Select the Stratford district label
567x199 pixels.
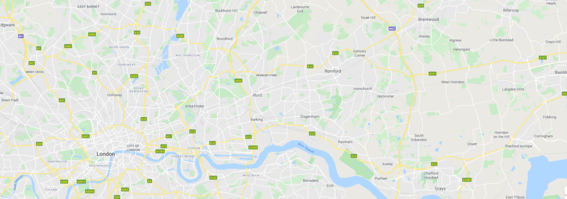click(194, 107)
